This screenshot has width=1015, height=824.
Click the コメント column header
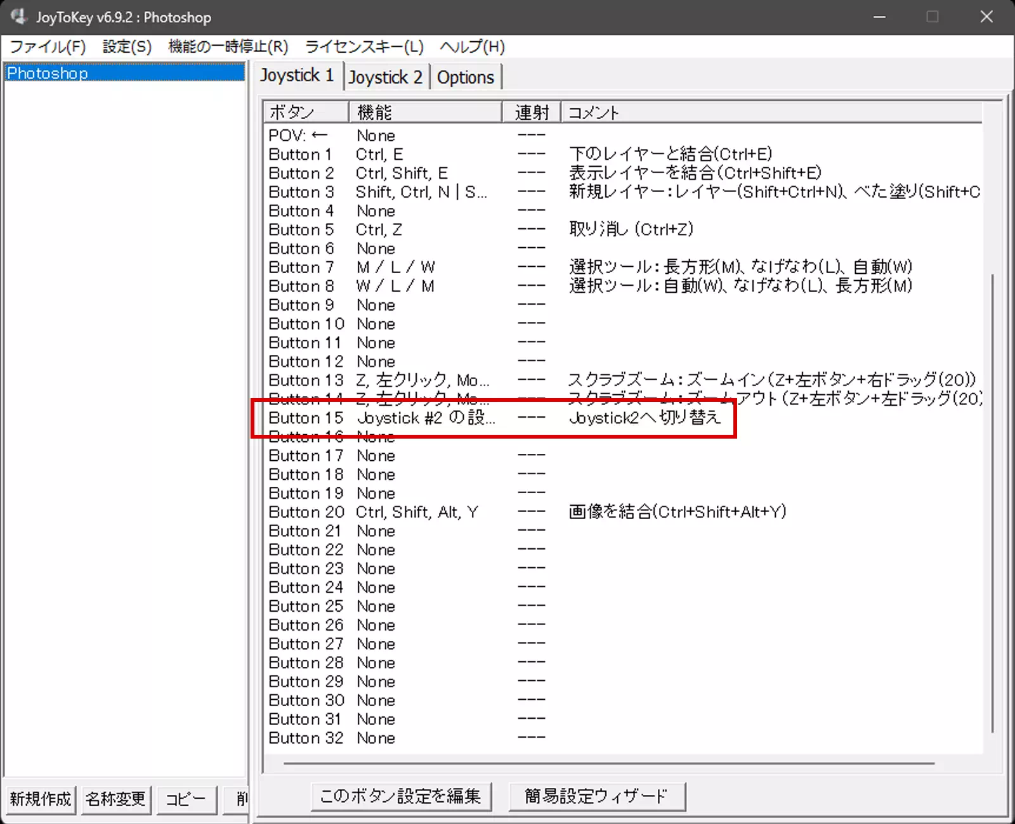coord(771,112)
